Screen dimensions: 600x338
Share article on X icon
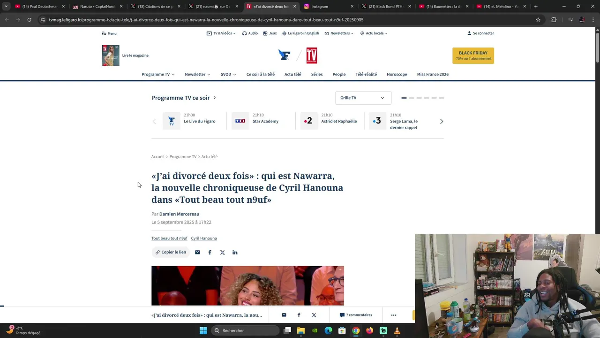[222, 252]
